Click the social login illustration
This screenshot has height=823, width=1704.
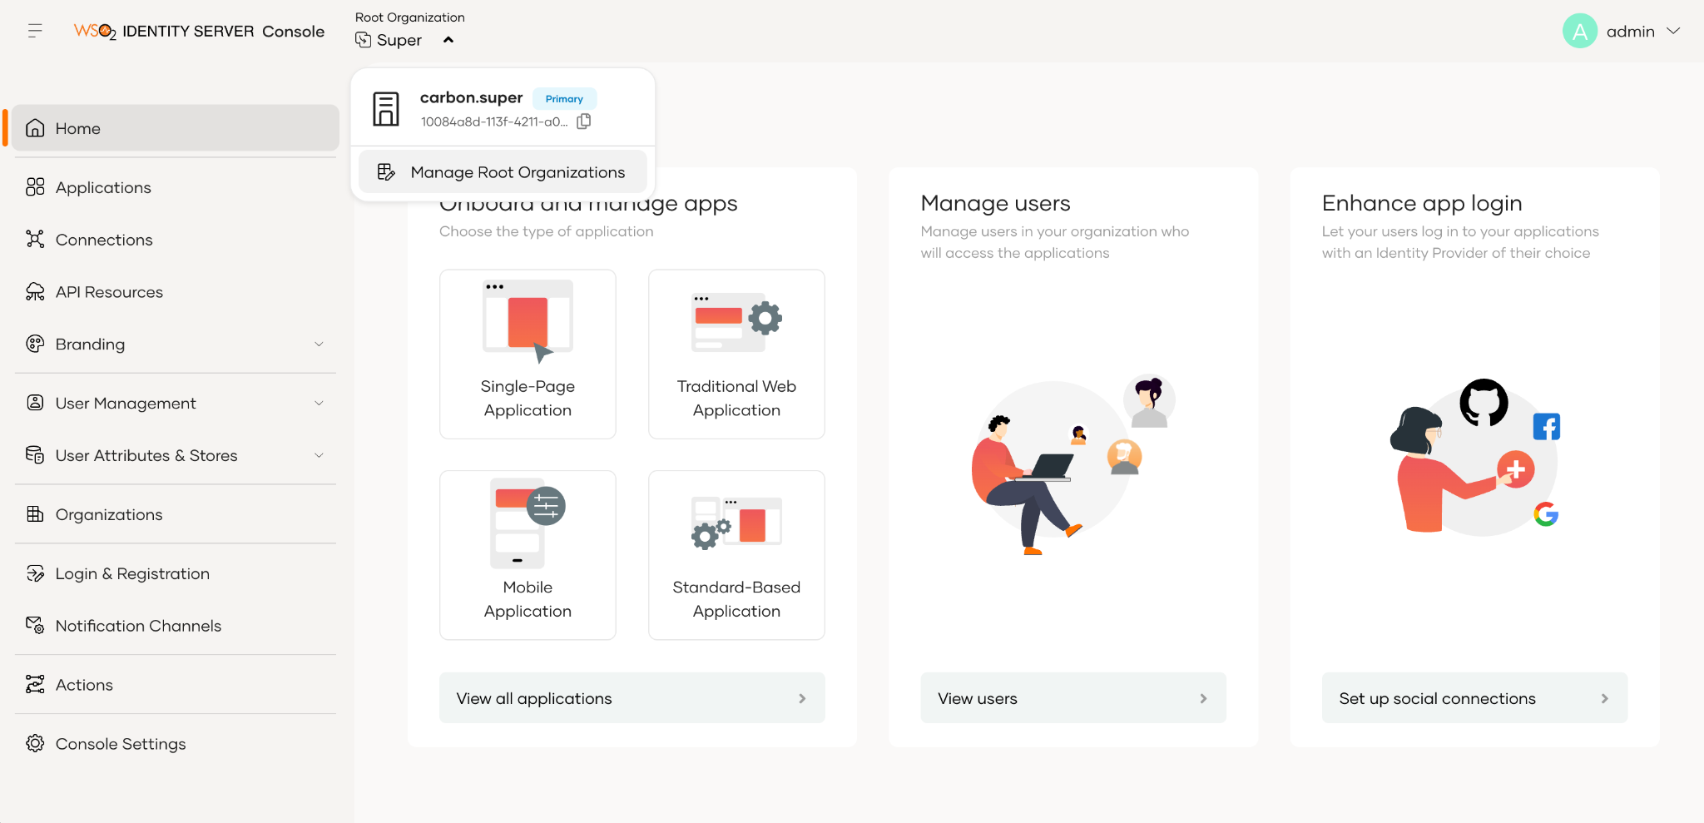pyautogui.click(x=1475, y=456)
